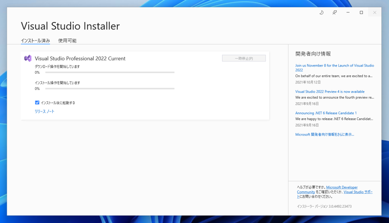Click the installer version 3.0.4492.23473 text

click(x=324, y=207)
